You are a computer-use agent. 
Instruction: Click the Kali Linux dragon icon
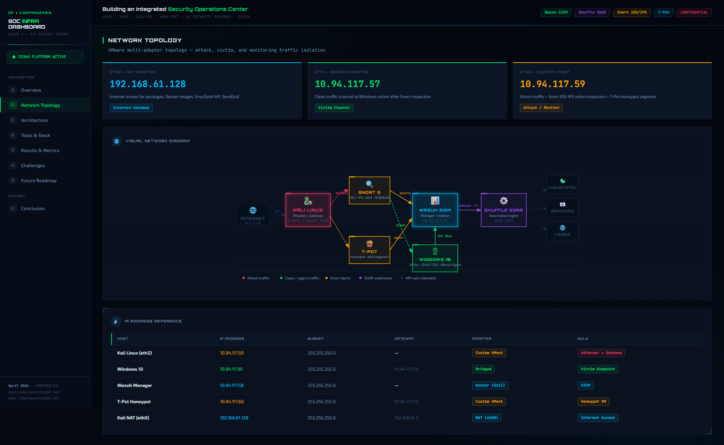308,201
